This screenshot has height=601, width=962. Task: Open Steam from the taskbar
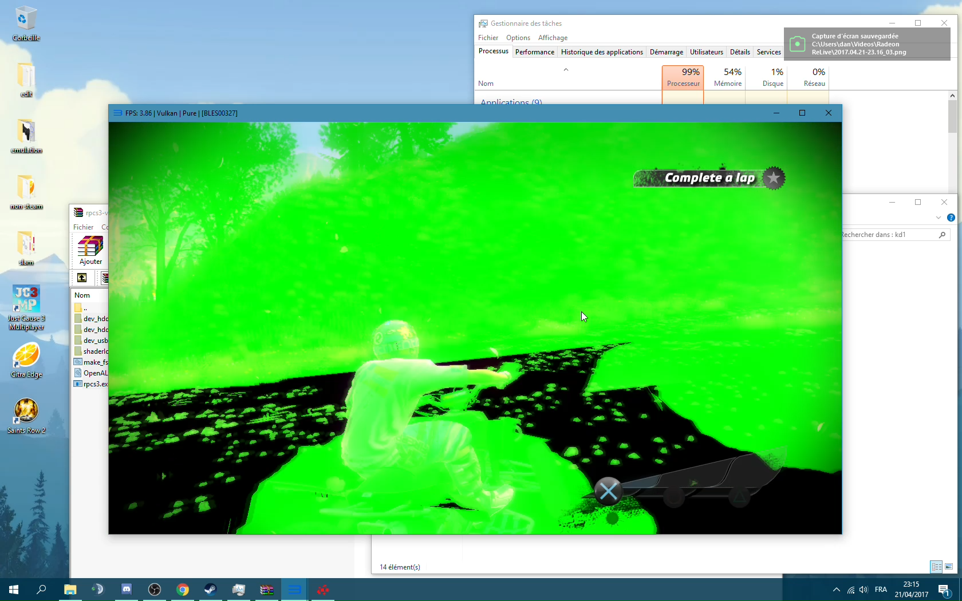coord(210,590)
